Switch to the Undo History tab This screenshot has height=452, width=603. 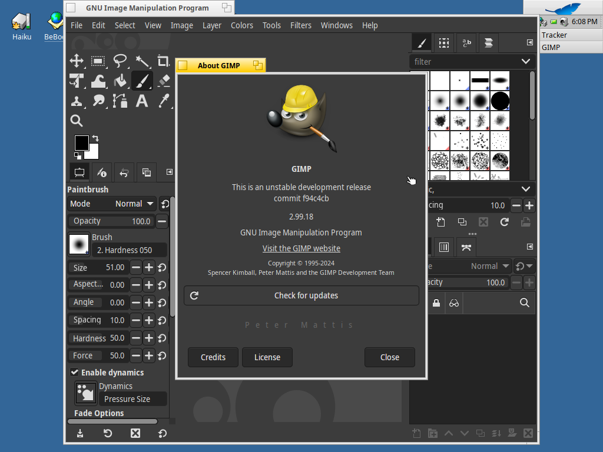[124, 172]
